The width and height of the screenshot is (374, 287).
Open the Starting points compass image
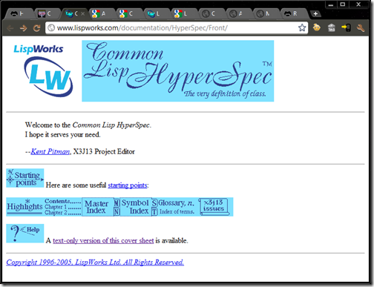pos(25,178)
